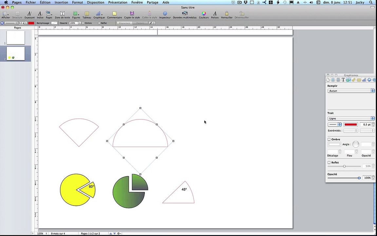Screen dimensions: 377x236
Task: Open line style selector in format bar
Action: tap(11, 23)
